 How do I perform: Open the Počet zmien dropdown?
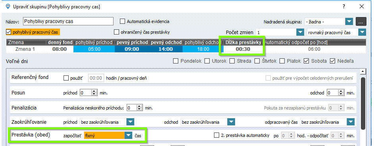pos(299,32)
